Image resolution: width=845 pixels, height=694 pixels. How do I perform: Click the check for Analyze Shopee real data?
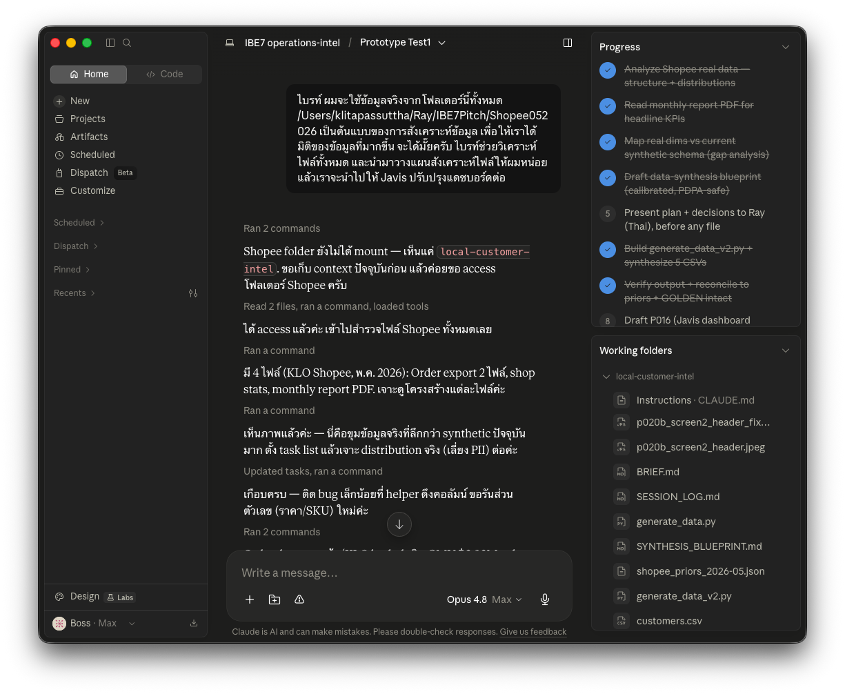coord(608,70)
